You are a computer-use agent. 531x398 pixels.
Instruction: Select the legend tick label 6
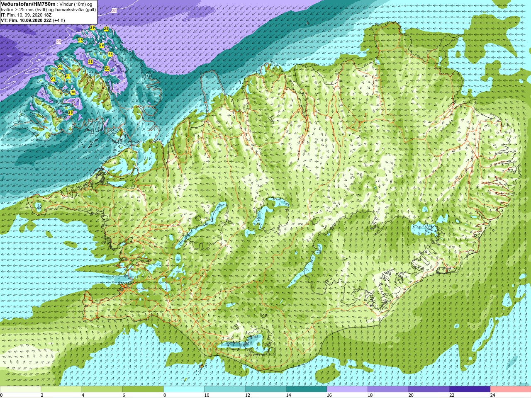point(124,395)
